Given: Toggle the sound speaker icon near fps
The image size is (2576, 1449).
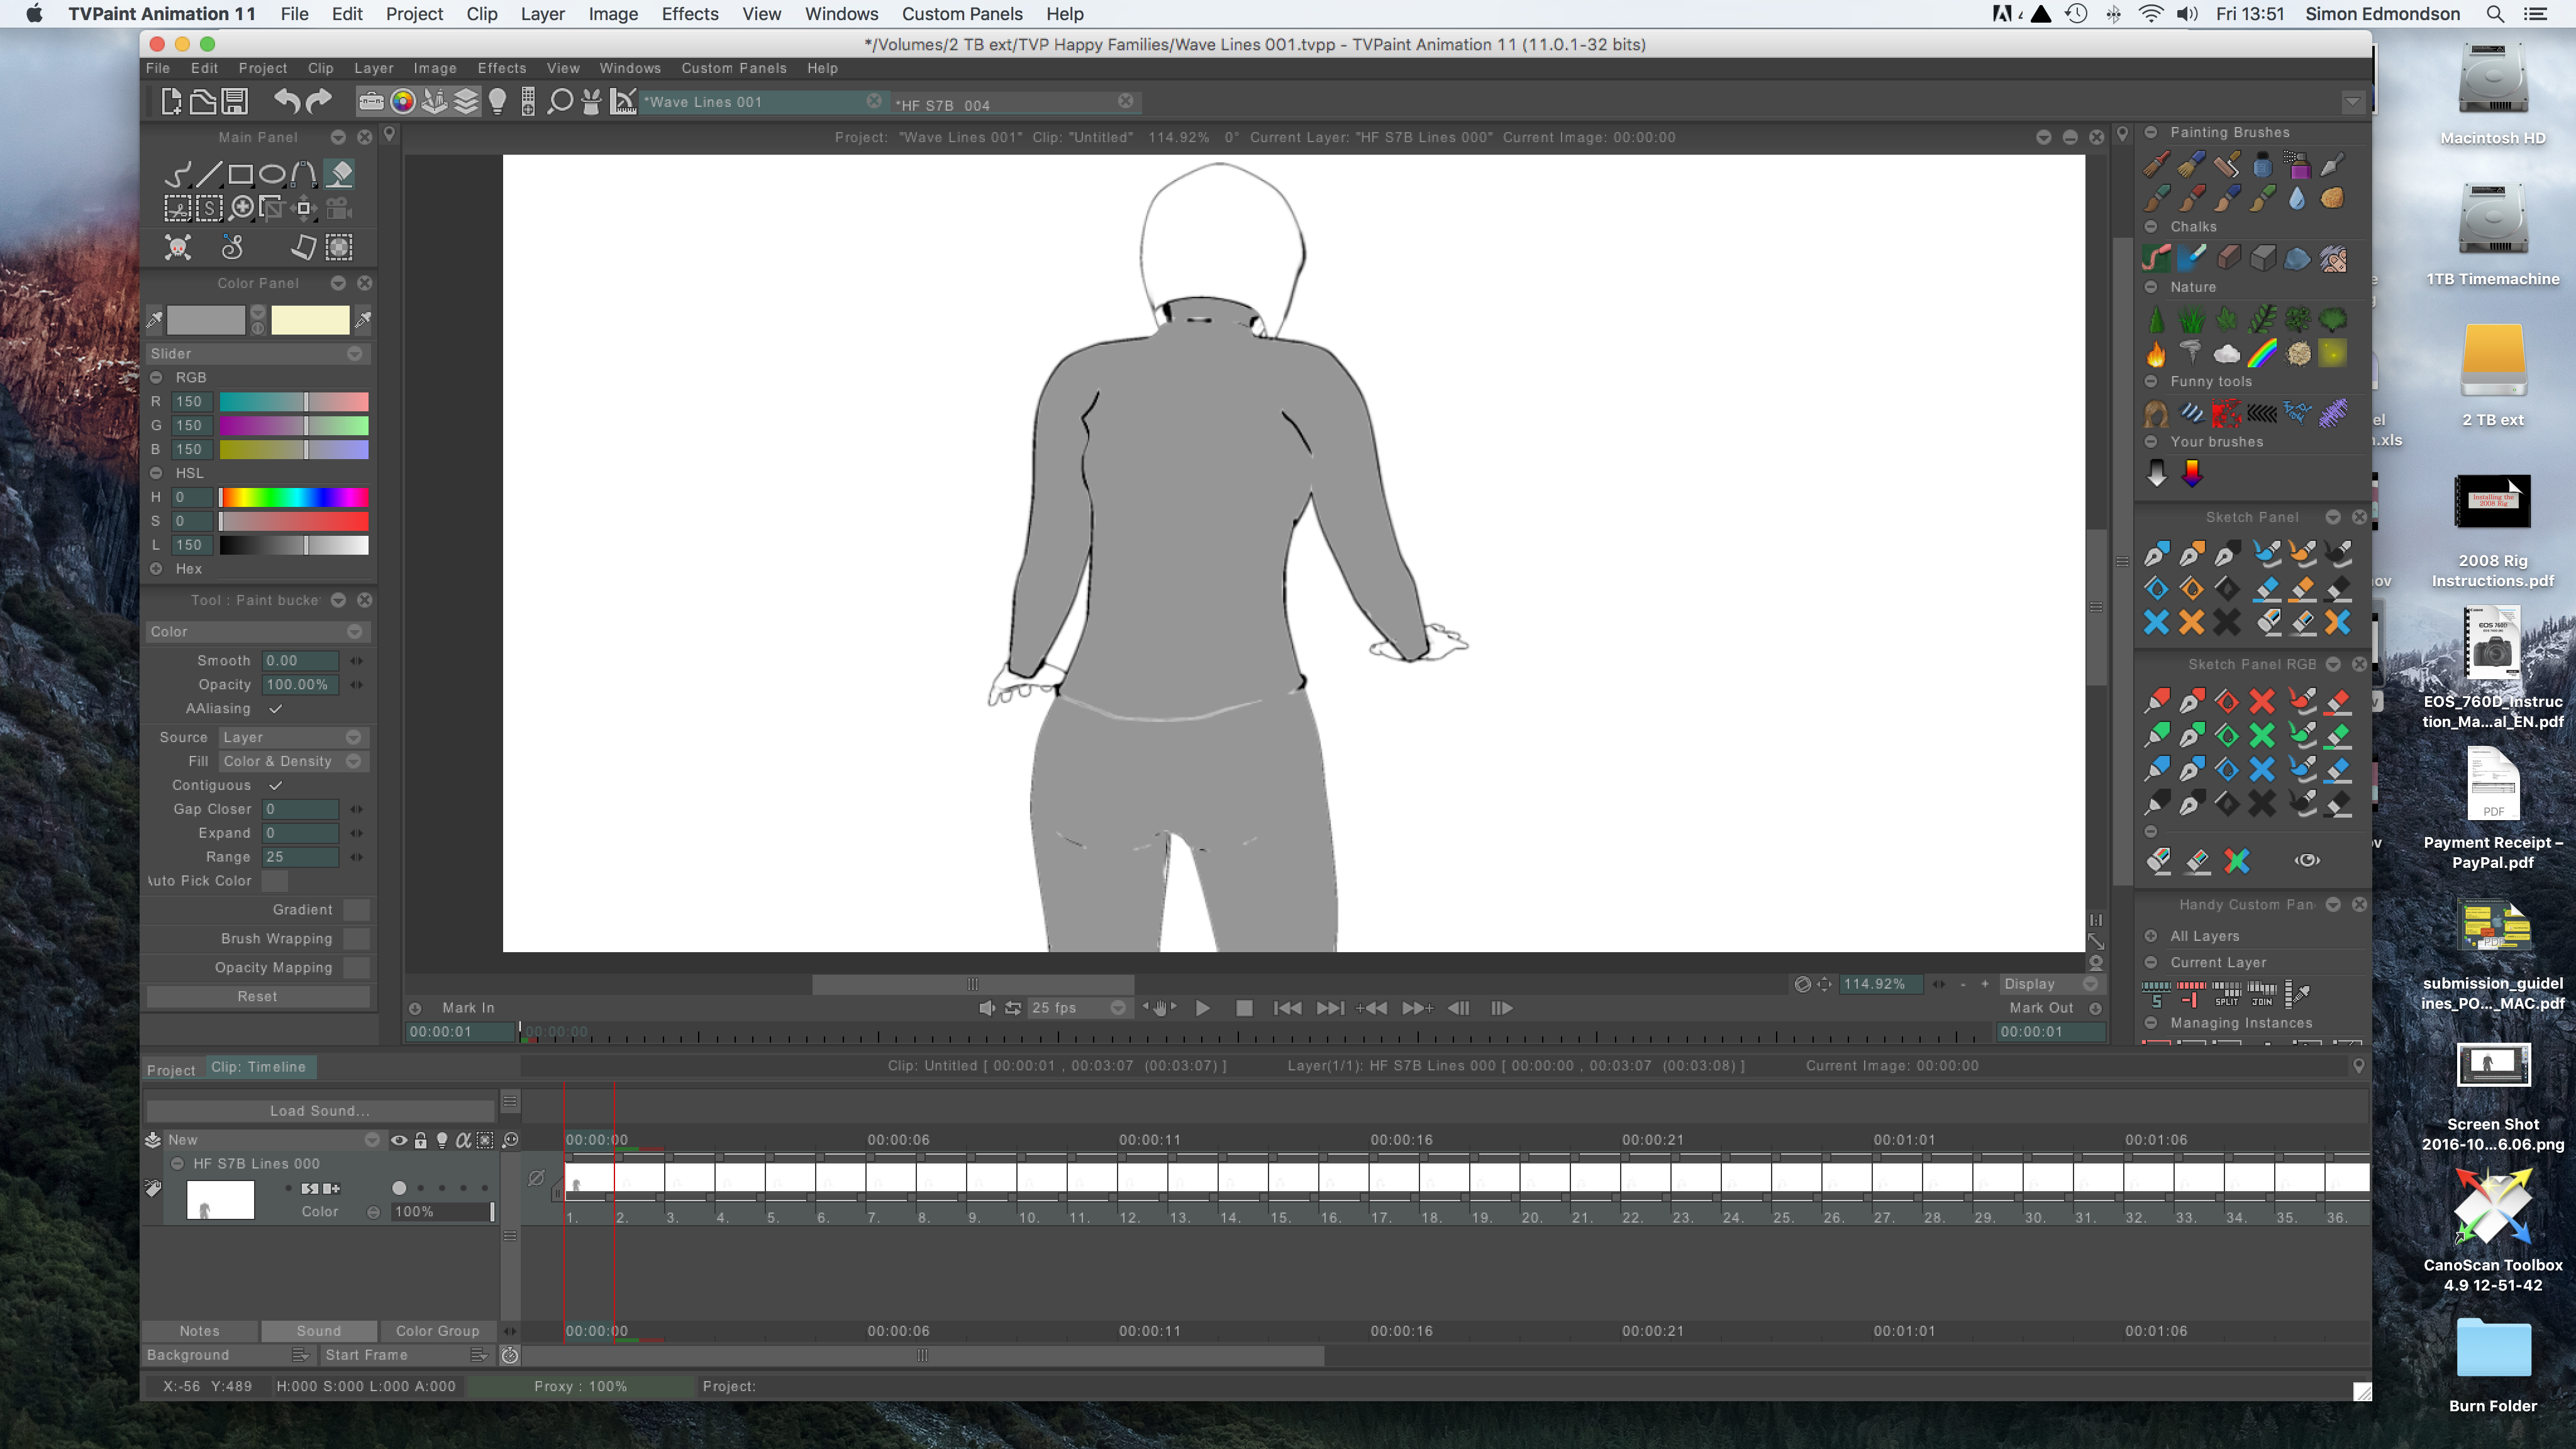Looking at the screenshot, I should click(986, 1008).
